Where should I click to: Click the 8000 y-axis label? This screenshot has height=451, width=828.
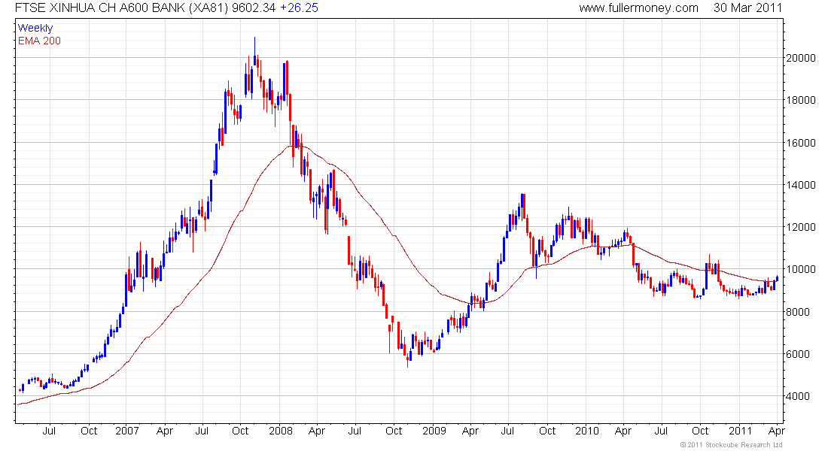click(x=798, y=312)
